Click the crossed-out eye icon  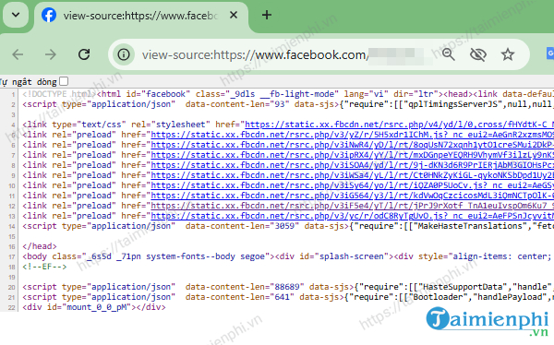pos(478,54)
